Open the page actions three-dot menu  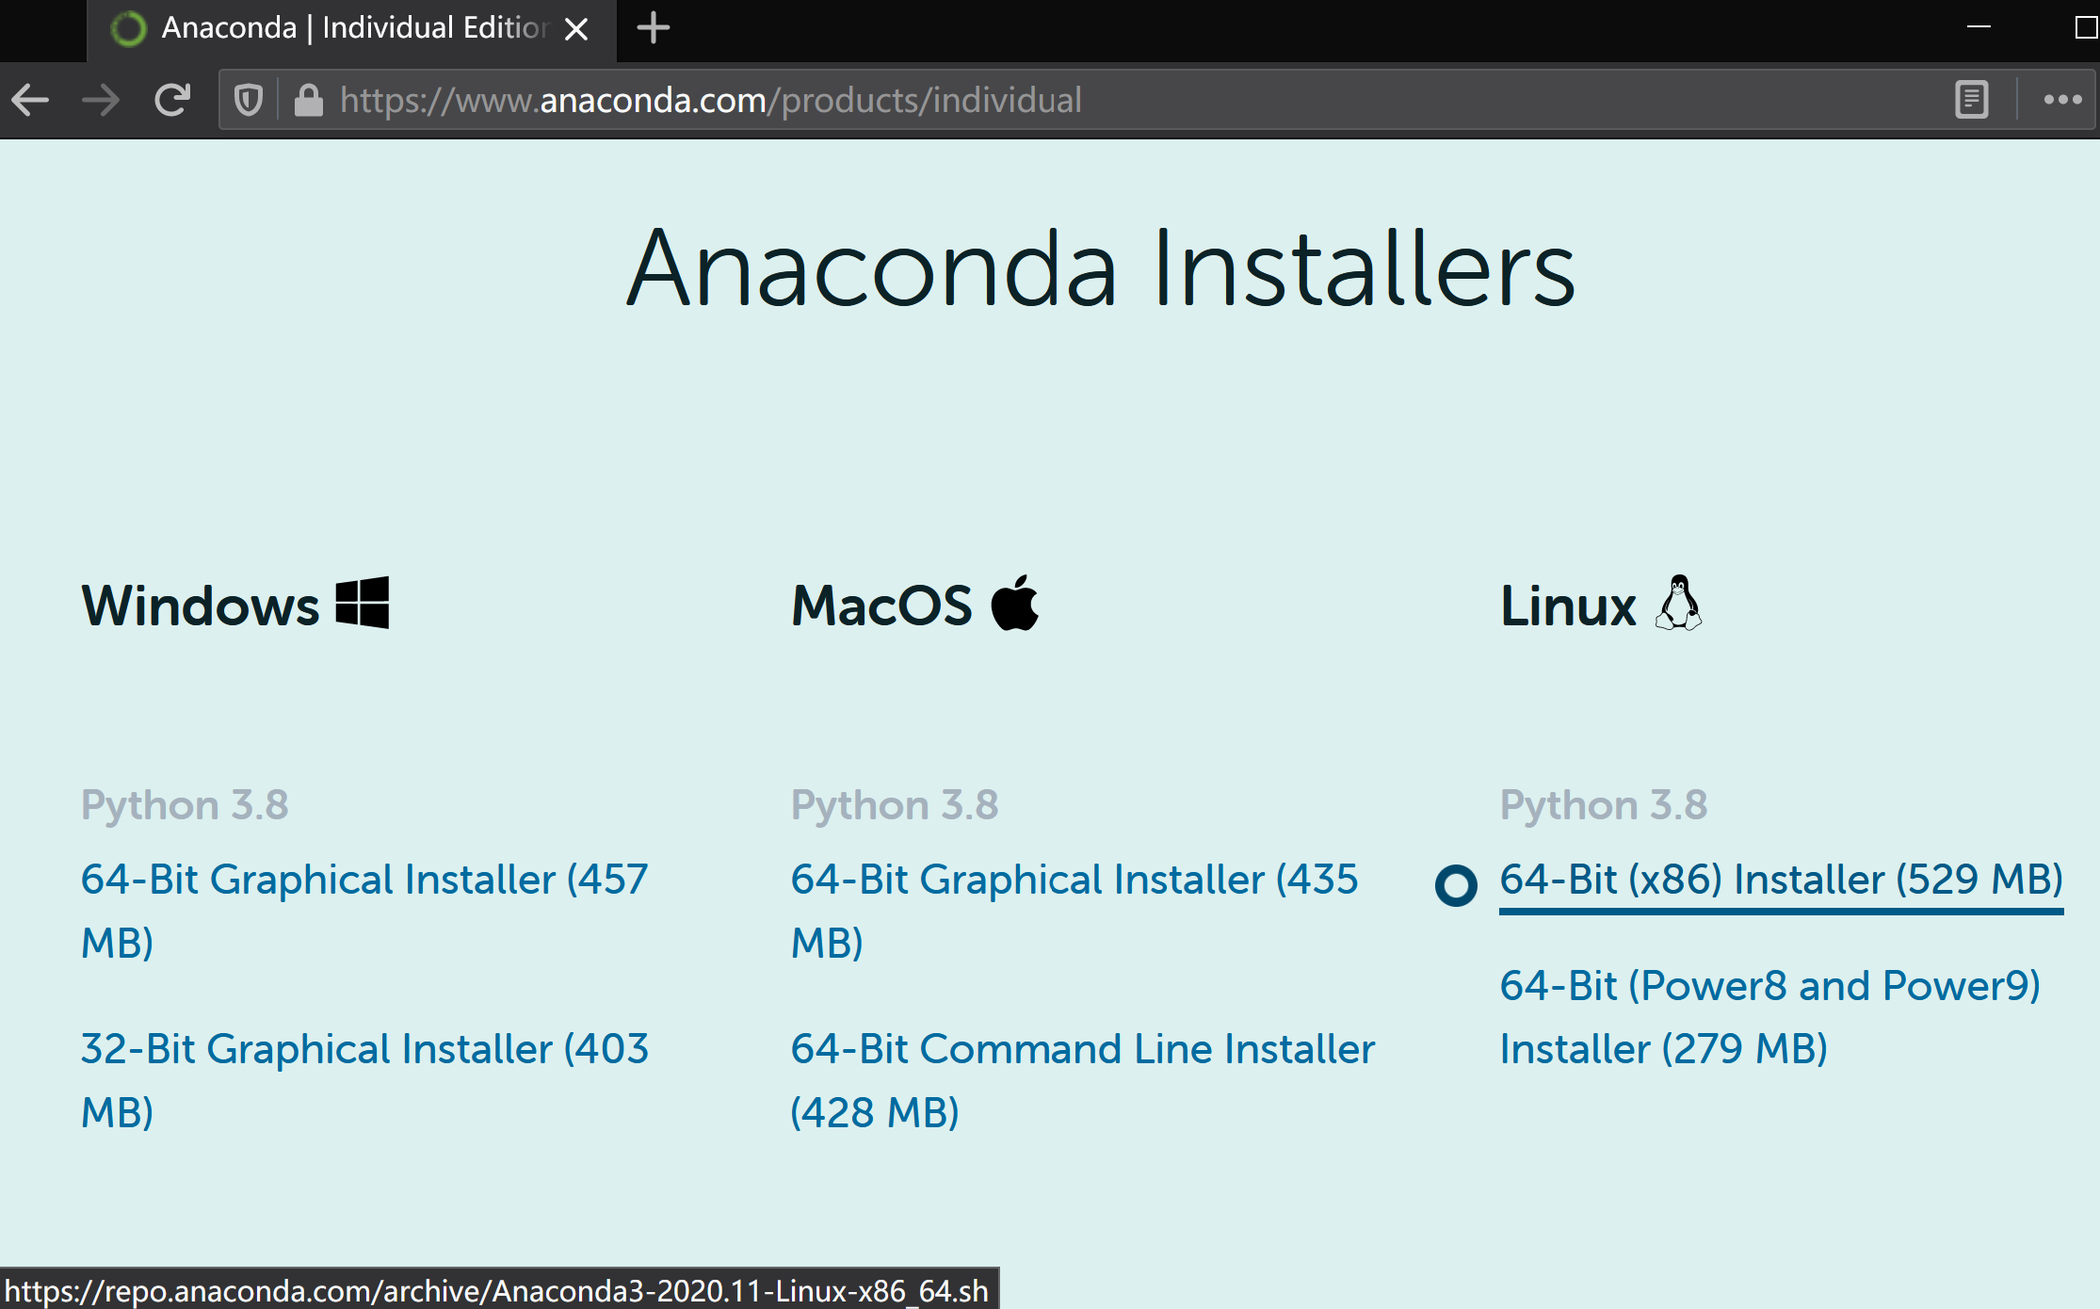2061,100
